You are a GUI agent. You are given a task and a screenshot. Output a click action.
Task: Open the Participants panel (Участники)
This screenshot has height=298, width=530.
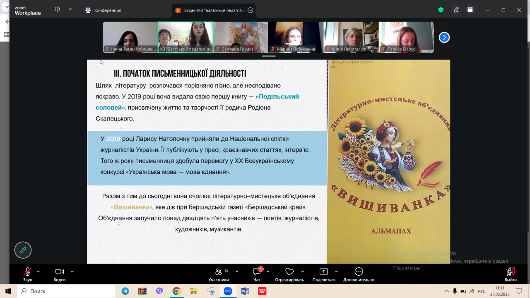pyautogui.click(x=218, y=274)
